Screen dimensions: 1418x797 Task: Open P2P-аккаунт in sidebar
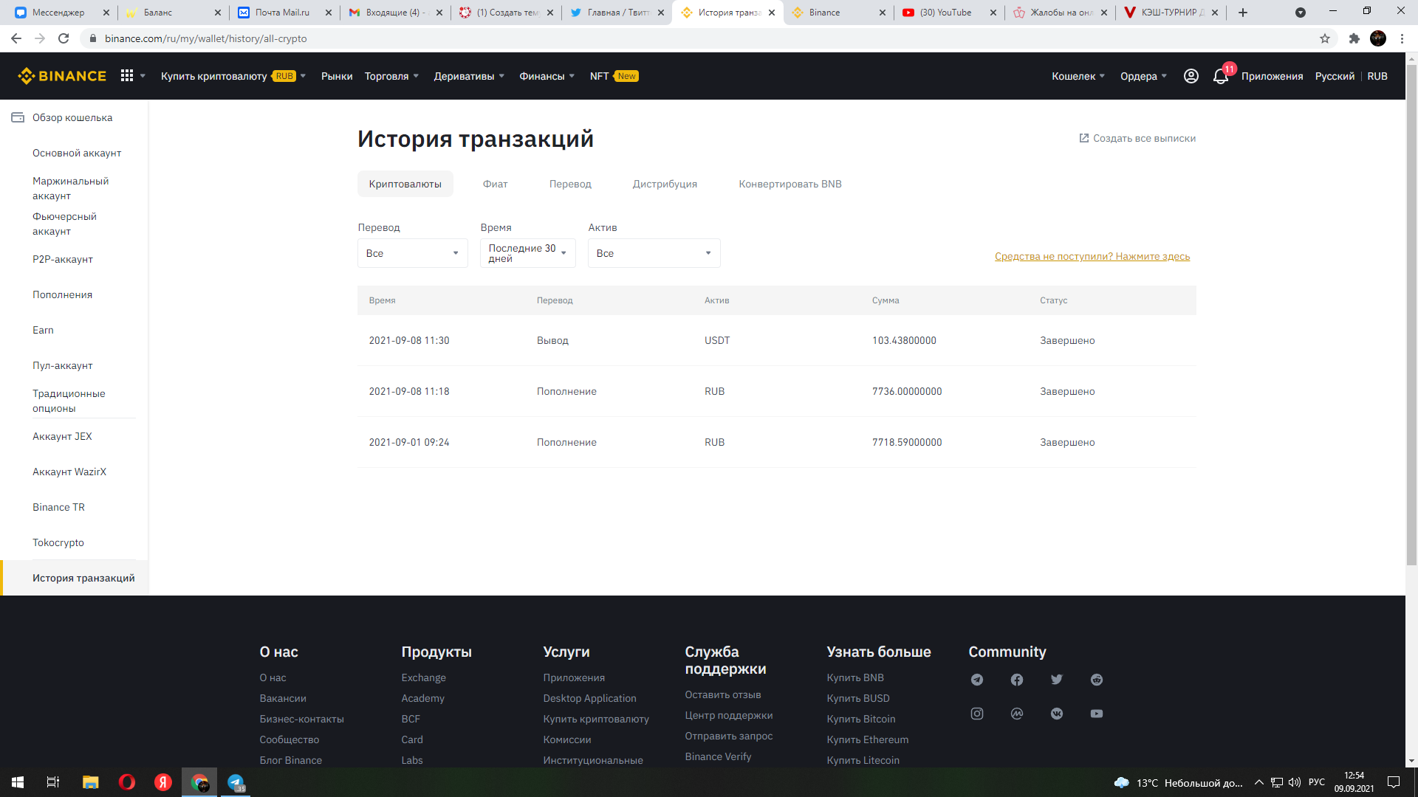[x=63, y=259]
